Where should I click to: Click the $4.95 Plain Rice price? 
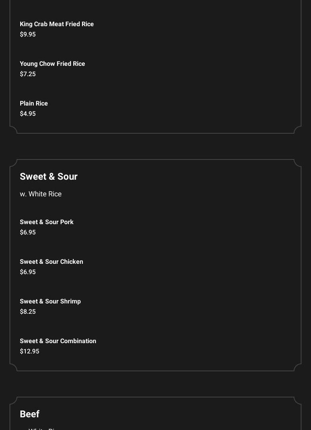tap(28, 114)
